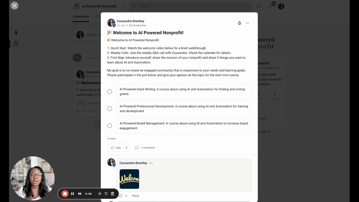Click the post title 'Welcome to AI Powered Nonprofit!'
This screenshot has height=202, width=359.
(x=148, y=33)
